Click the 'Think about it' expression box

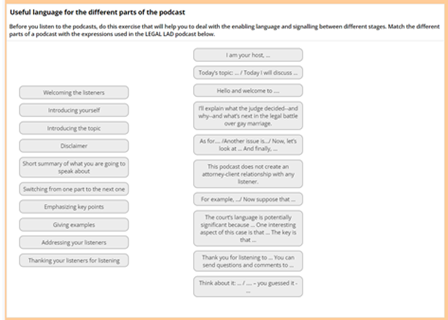pyautogui.click(x=248, y=287)
